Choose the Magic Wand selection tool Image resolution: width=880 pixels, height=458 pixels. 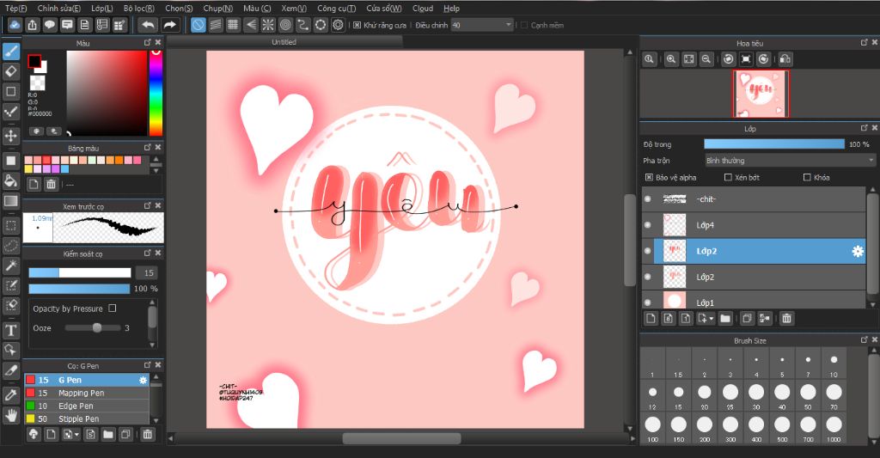[11, 266]
